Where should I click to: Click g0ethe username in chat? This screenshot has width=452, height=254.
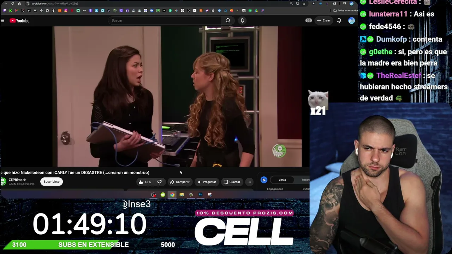381,52
